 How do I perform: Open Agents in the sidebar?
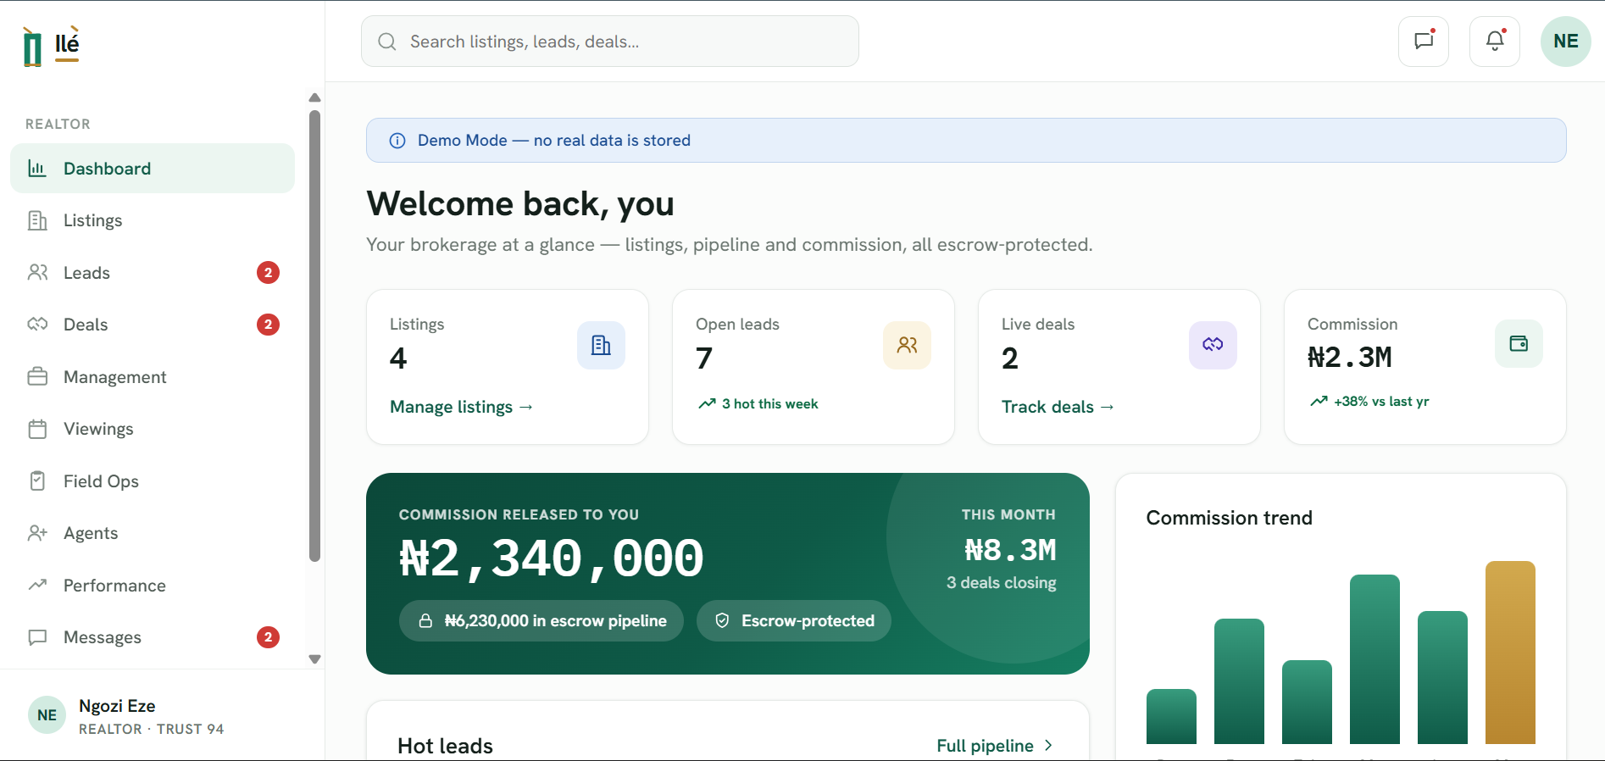pos(153,533)
